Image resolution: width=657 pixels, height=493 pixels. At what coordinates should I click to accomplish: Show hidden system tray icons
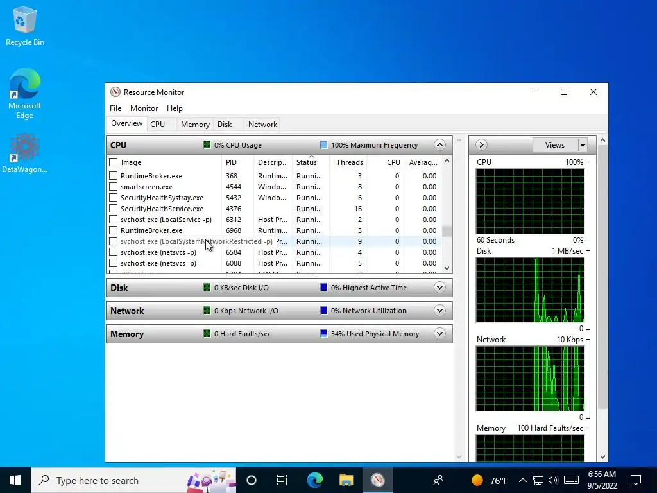tap(522, 480)
